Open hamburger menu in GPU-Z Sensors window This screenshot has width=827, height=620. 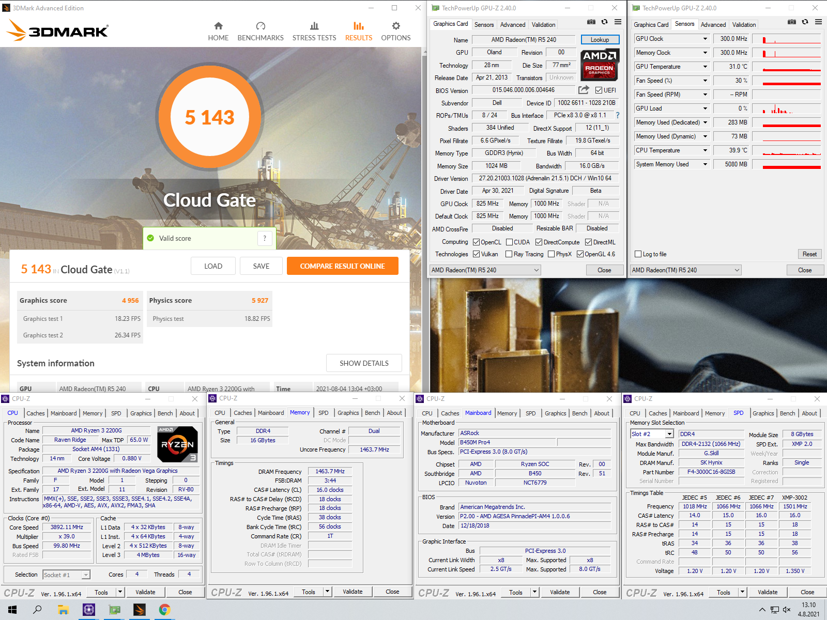click(818, 22)
